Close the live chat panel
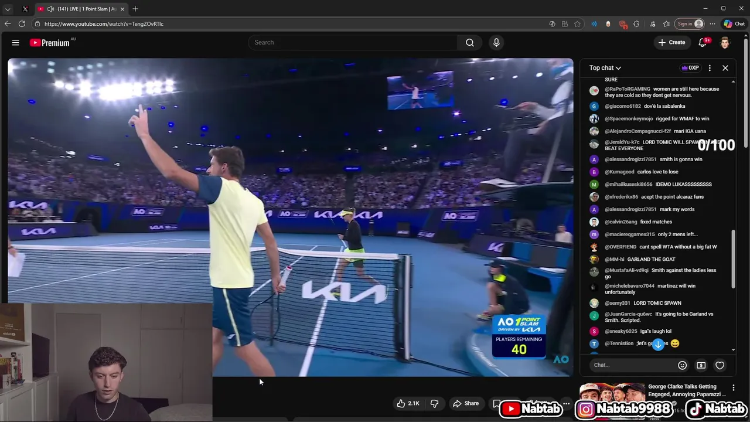The width and height of the screenshot is (750, 422). [725, 68]
